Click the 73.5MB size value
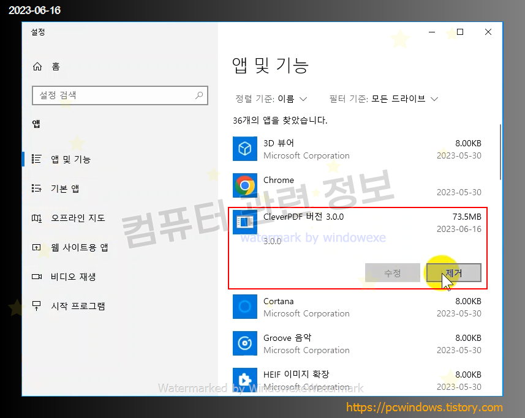The height and width of the screenshot is (418, 525). coord(467,217)
